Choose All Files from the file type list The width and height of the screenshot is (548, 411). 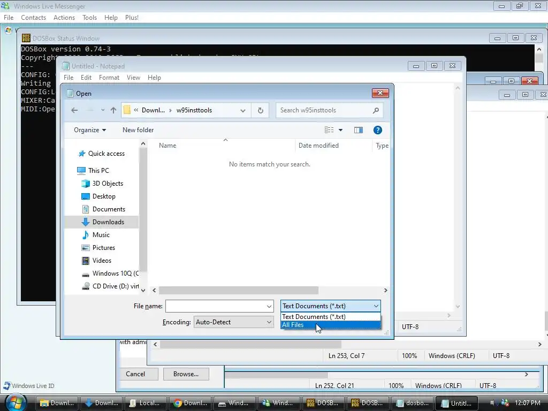330,325
